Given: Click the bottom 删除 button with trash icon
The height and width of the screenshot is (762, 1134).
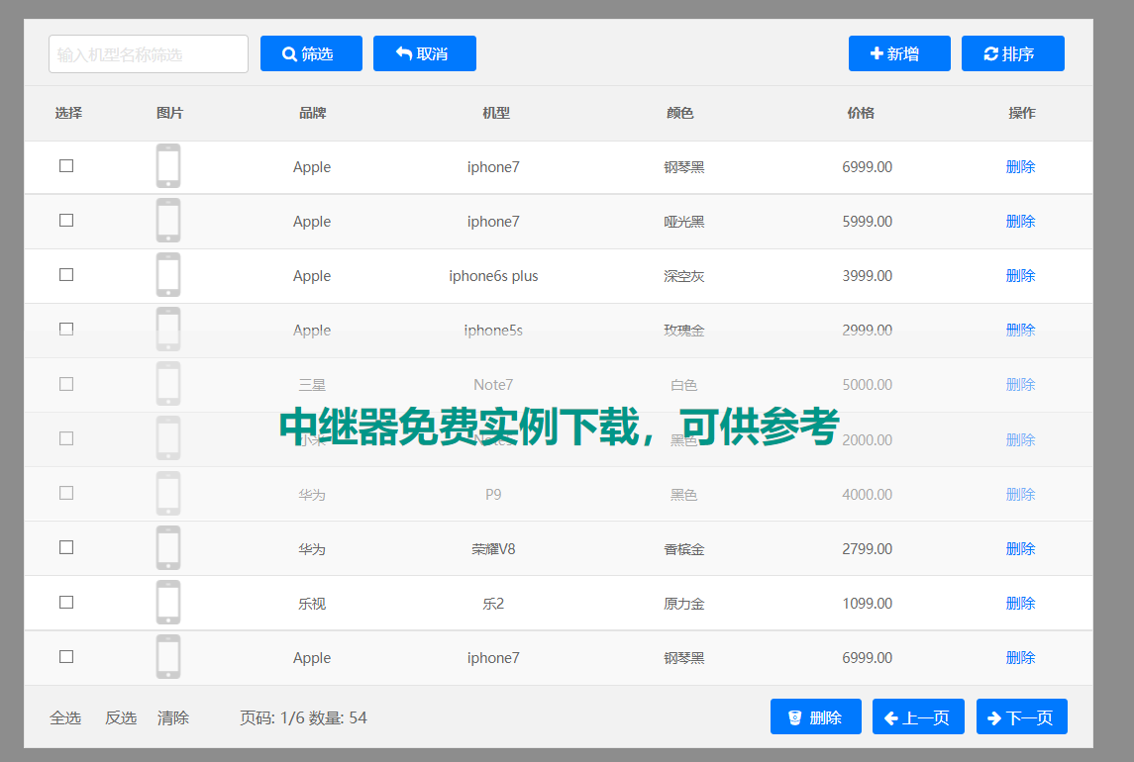Looking at the screenshot, I should coord(816,716).
